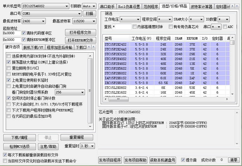This screenshot has height=166, width=242.
Task: Click 下载/编程 button
Action: click(20, 137)
